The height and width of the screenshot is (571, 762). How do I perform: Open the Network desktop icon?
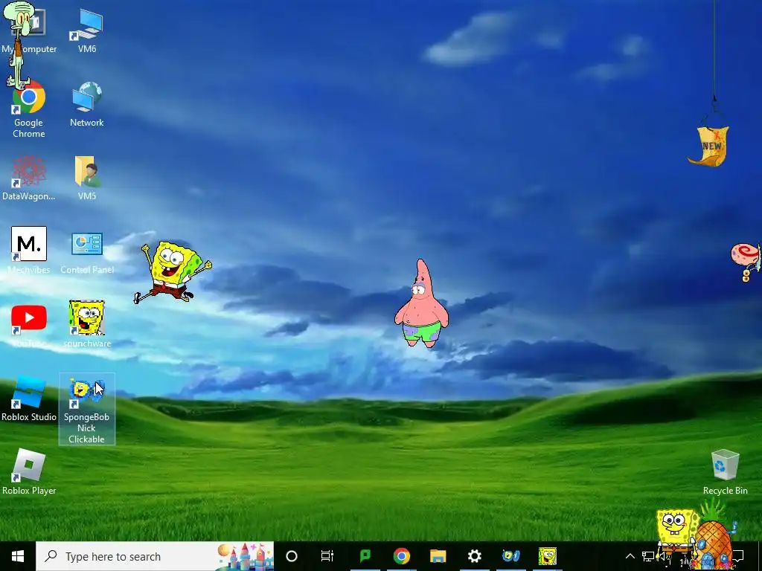click(x=87, y=104)
